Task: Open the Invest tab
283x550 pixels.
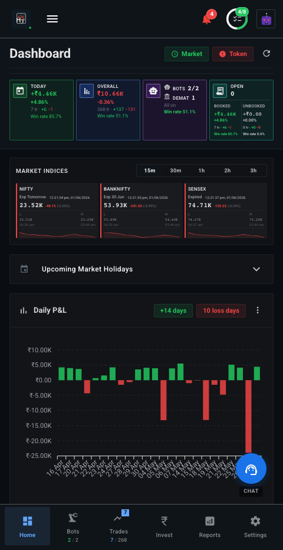Action: [164, 526]
